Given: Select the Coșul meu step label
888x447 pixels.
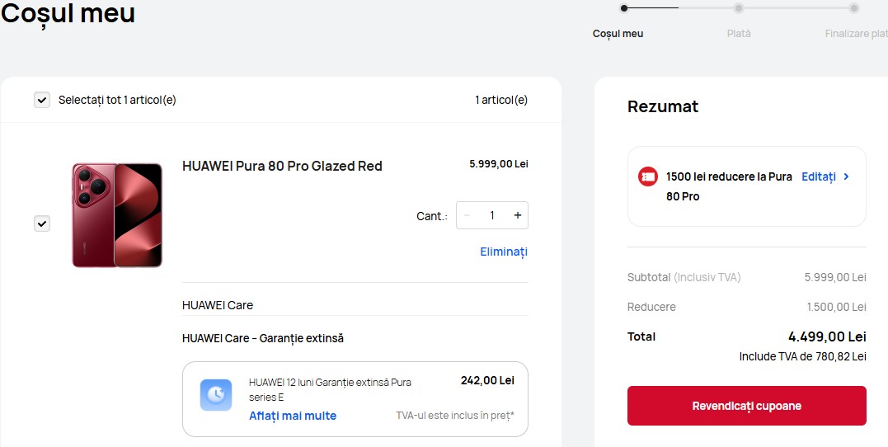Looking at the screenshot, I should pyautogui.click(x=618, y=34).
